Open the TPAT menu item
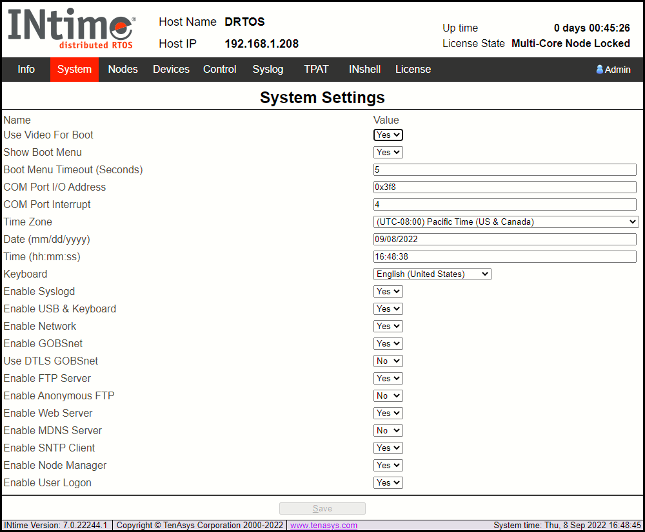 pyautogui.click(x=316, y=70)
